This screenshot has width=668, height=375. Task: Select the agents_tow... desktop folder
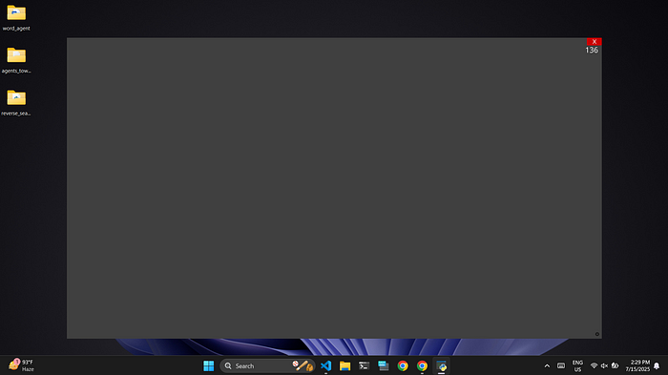16,60
